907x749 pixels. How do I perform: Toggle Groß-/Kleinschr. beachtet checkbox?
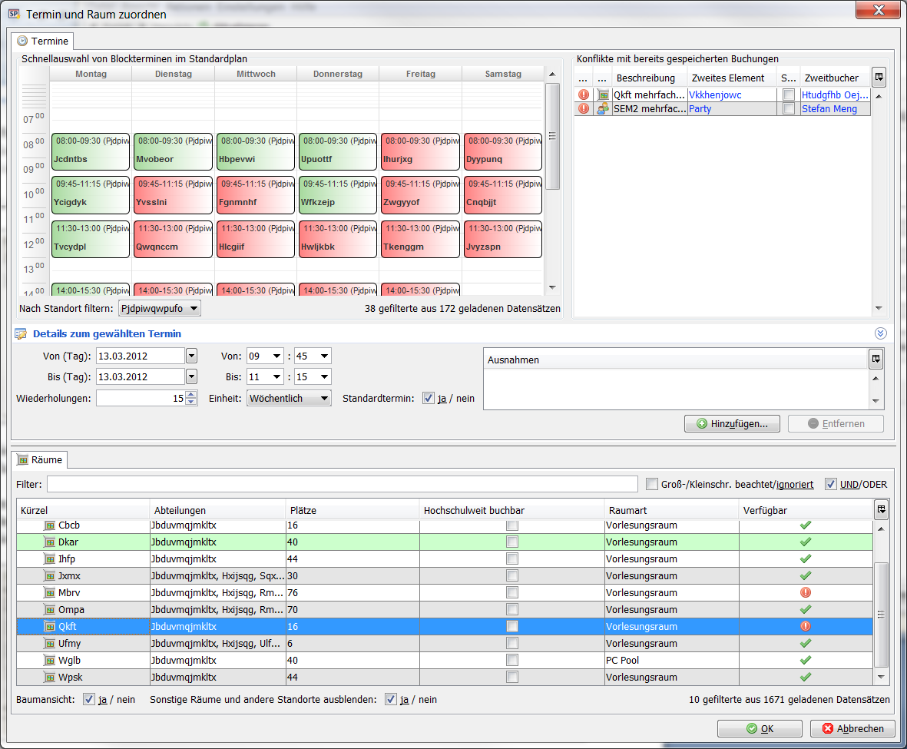tap(652, 484)
